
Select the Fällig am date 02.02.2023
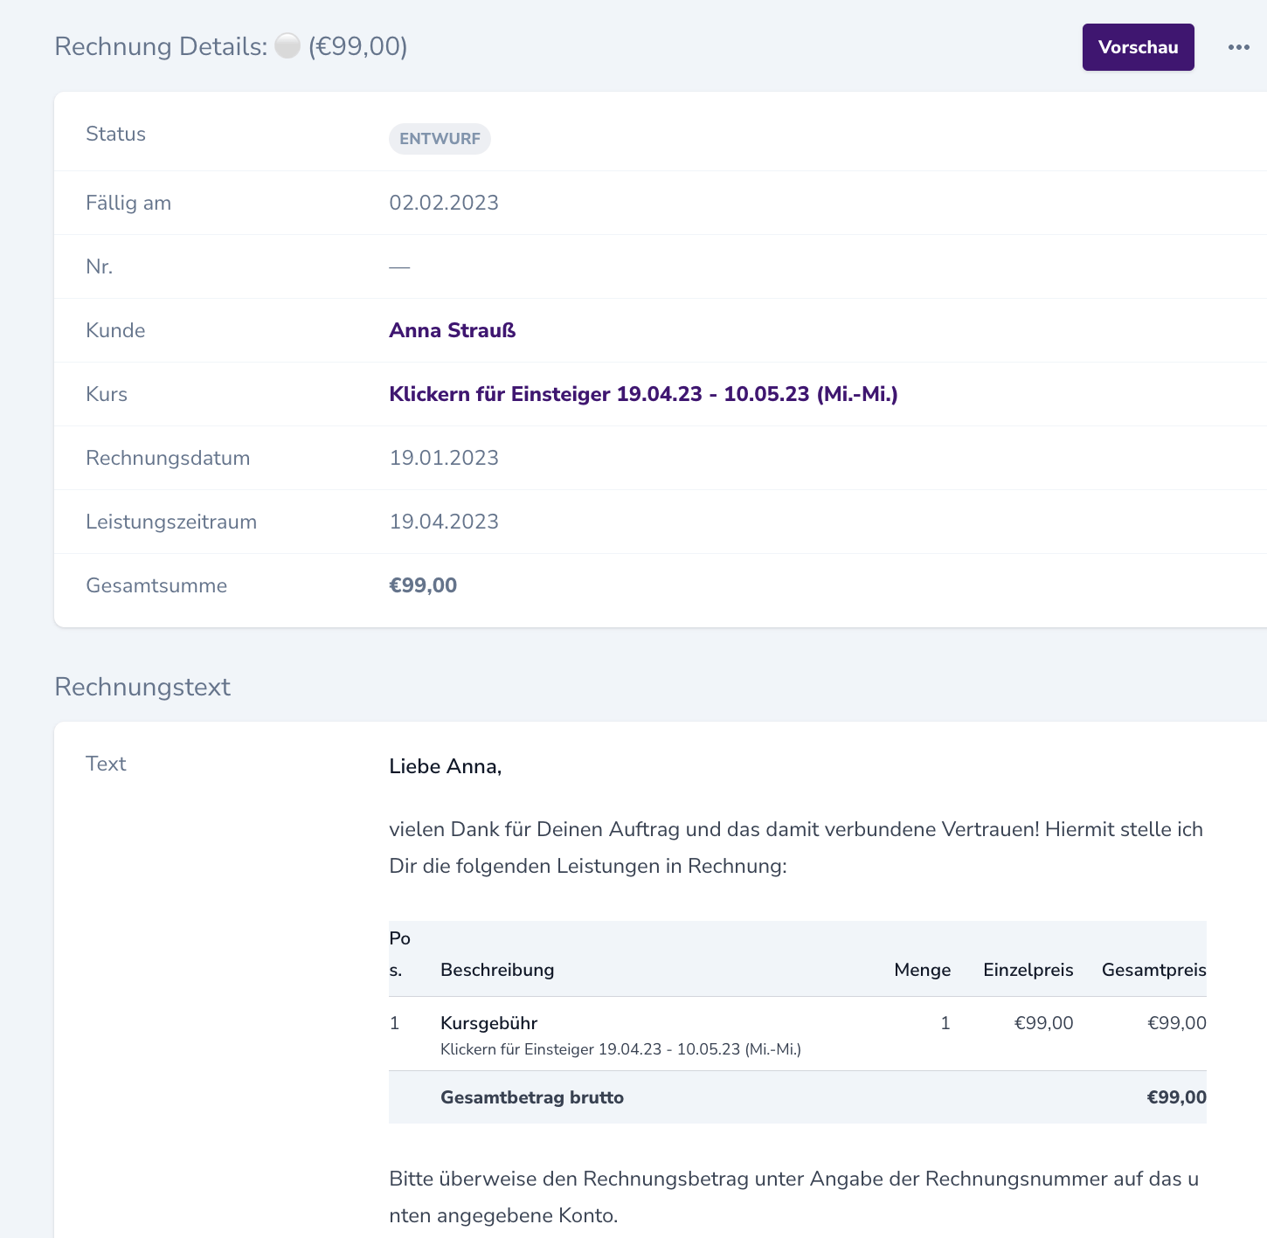444,203
